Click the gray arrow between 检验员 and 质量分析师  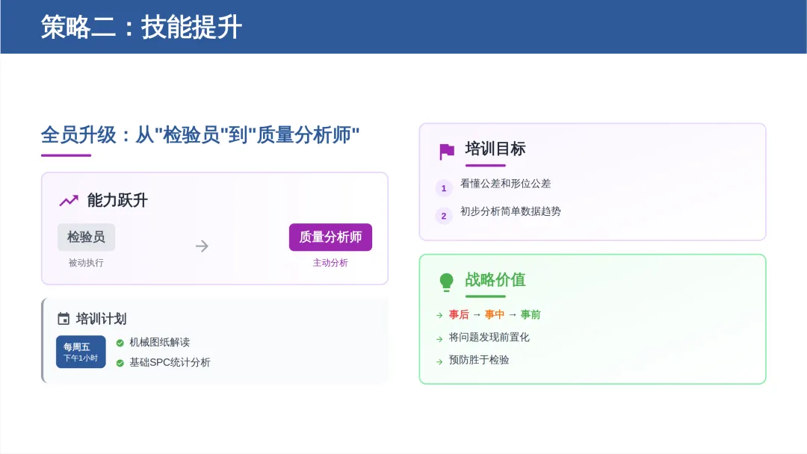point(202,246)
